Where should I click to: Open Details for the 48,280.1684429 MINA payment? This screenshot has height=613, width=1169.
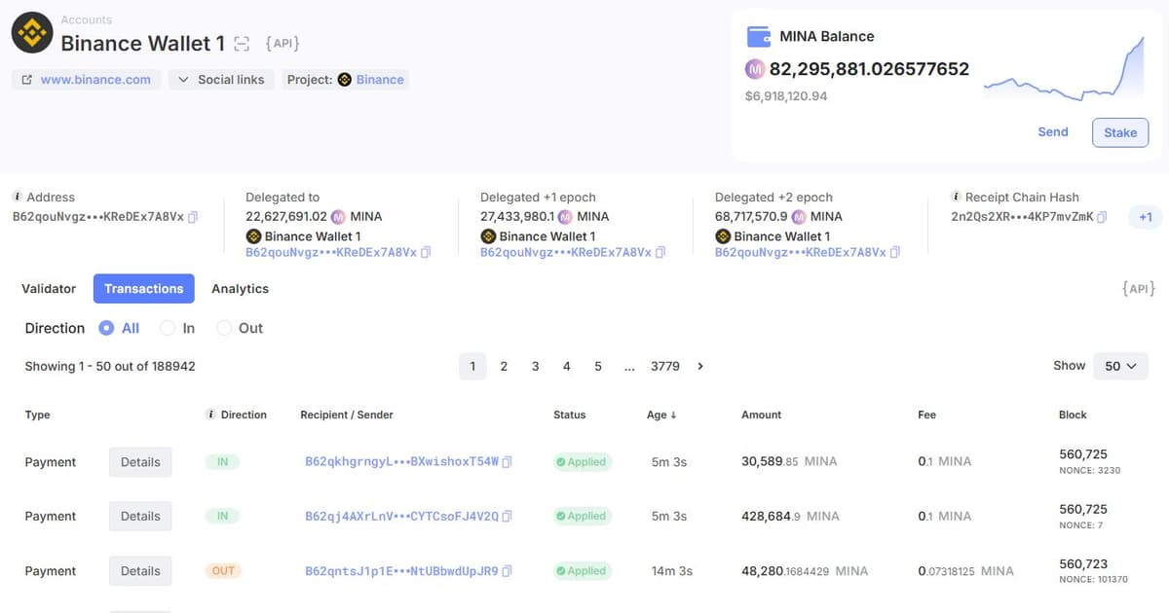(x=140, y=571)
